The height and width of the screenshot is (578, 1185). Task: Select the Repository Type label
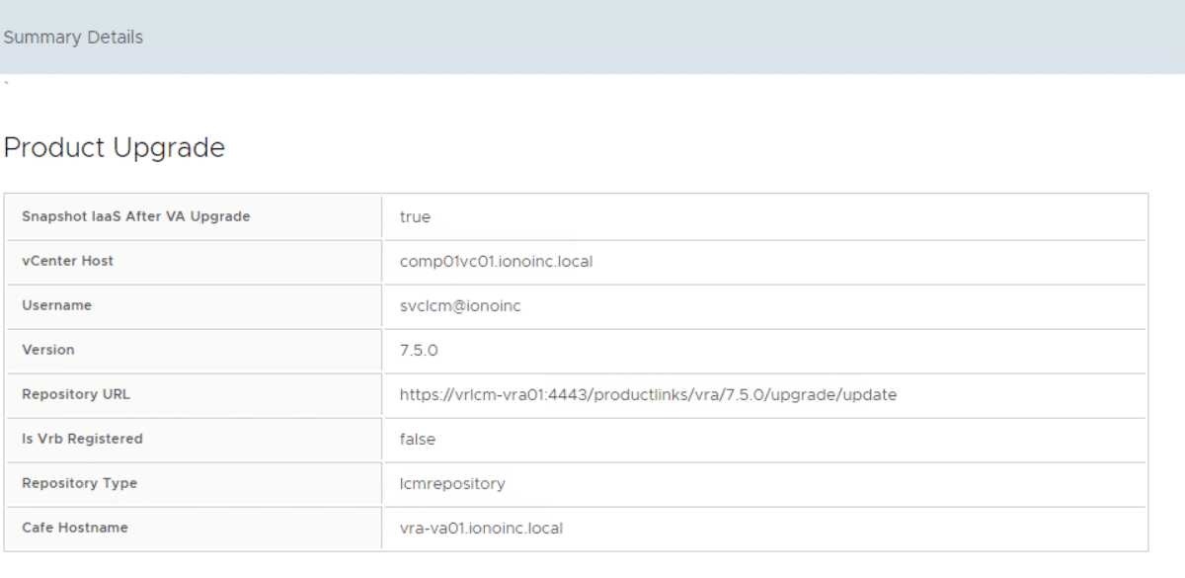79,483
